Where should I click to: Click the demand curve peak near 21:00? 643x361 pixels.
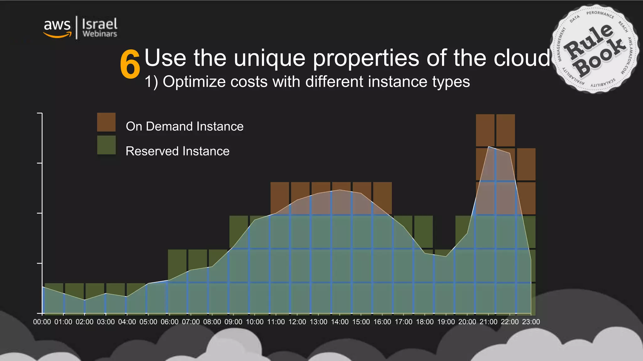[x=489, y=147]
